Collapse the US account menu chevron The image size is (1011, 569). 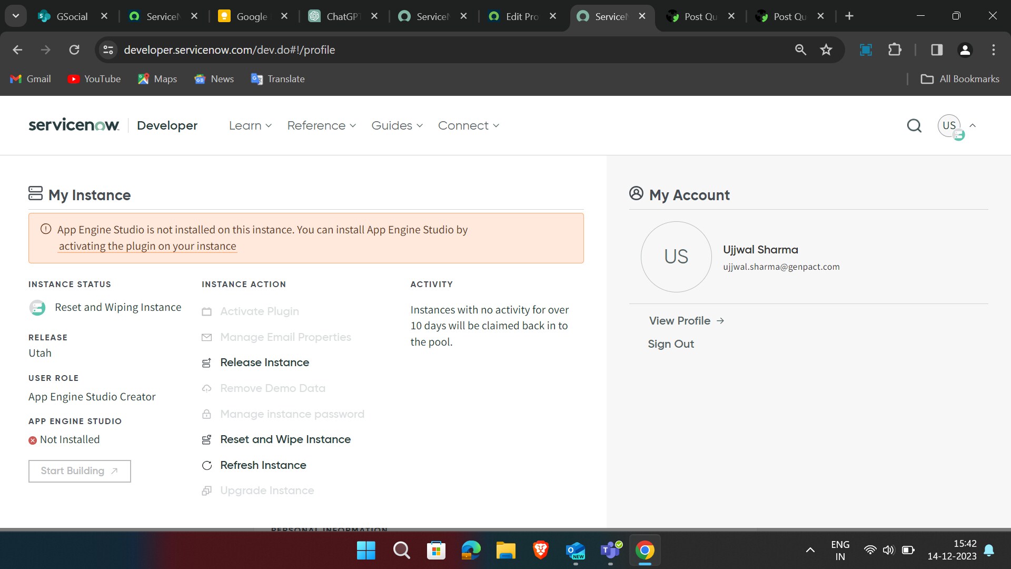[x=972, y=125]
